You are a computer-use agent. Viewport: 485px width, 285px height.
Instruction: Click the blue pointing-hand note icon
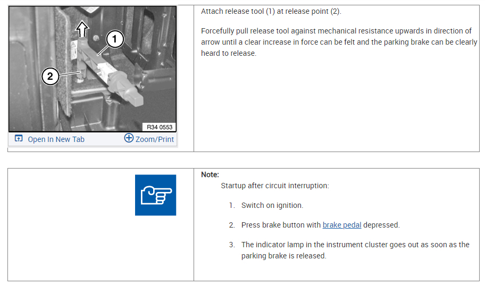tap(155, 195)
